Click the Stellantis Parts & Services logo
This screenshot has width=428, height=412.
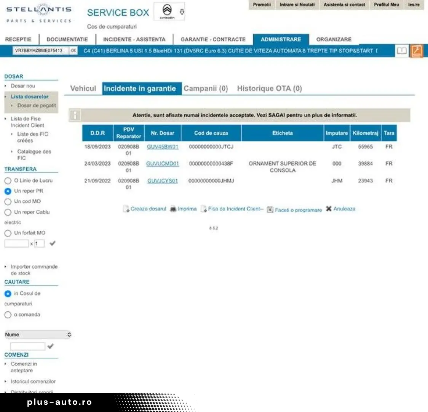[39, 13]
